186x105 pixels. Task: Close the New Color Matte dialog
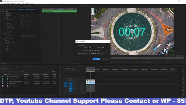click(109, 41)
